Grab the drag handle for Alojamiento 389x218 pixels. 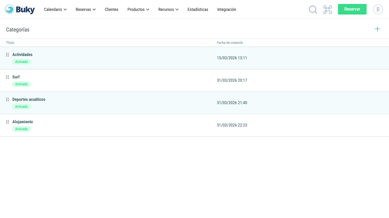tap(8, 122)
